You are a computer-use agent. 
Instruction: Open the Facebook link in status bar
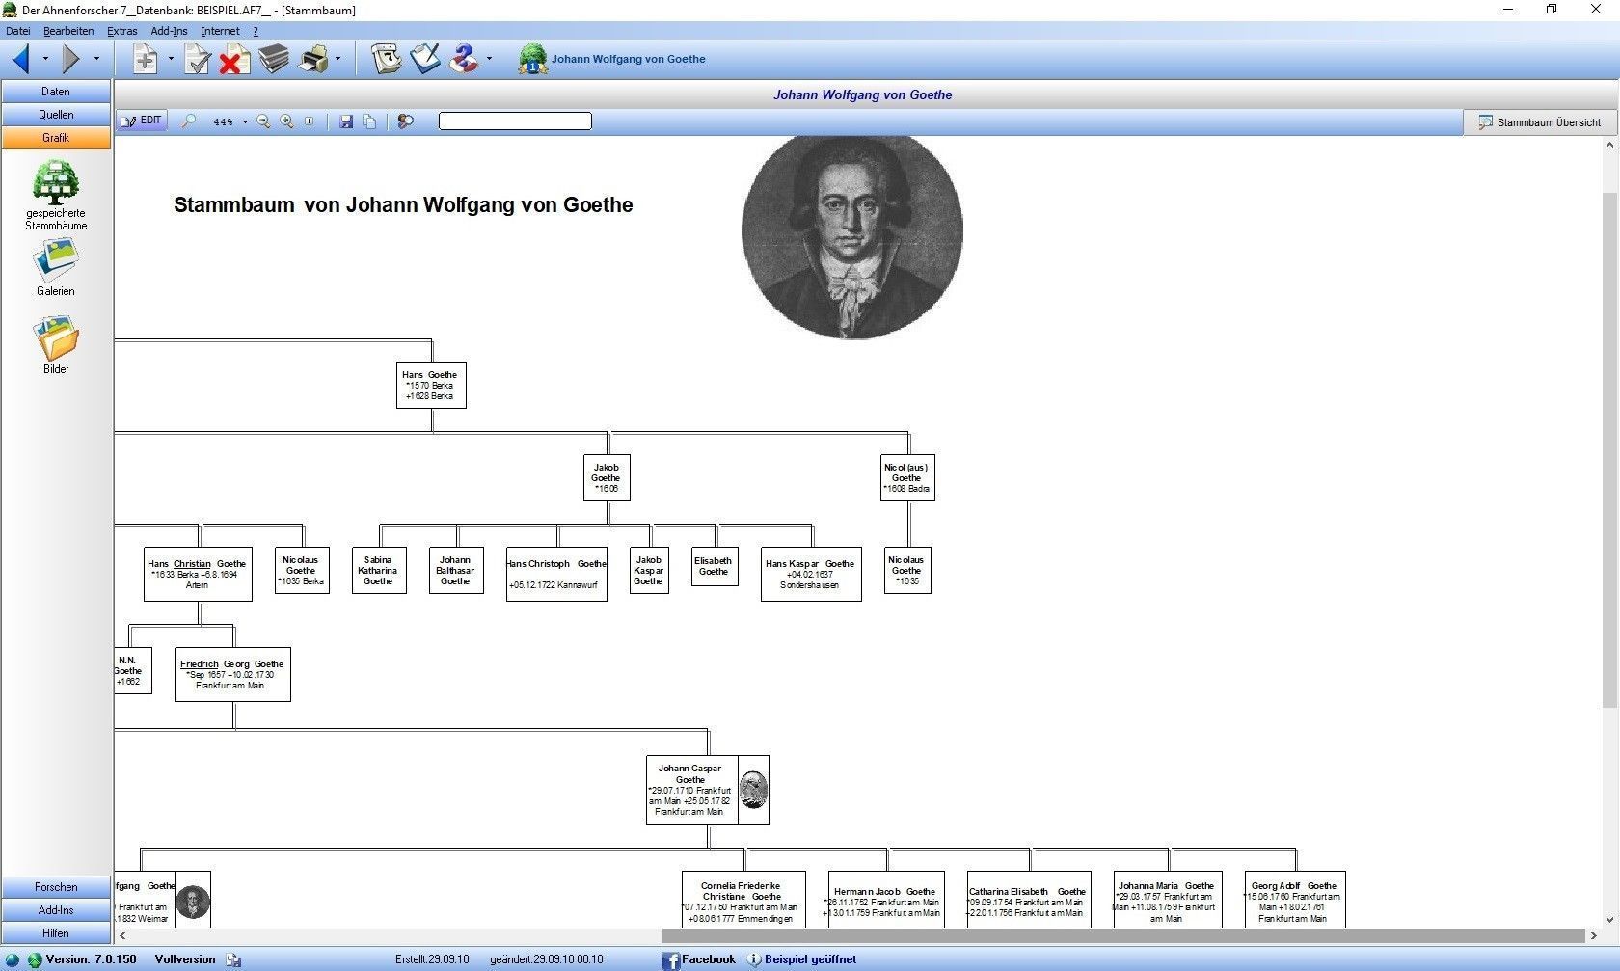(698, 959)
